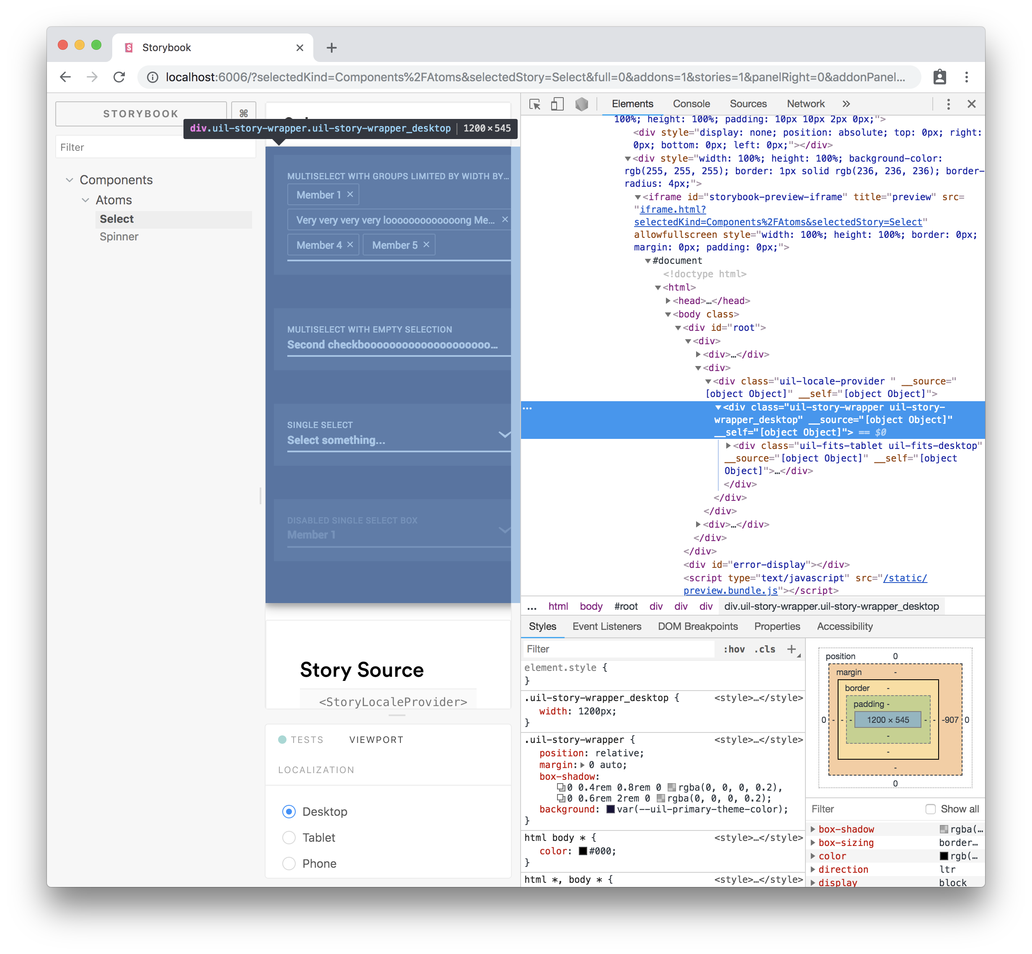Collapse the Atoms group in the sidebar
Screen dimensions: 1032x954
point(86,200)
